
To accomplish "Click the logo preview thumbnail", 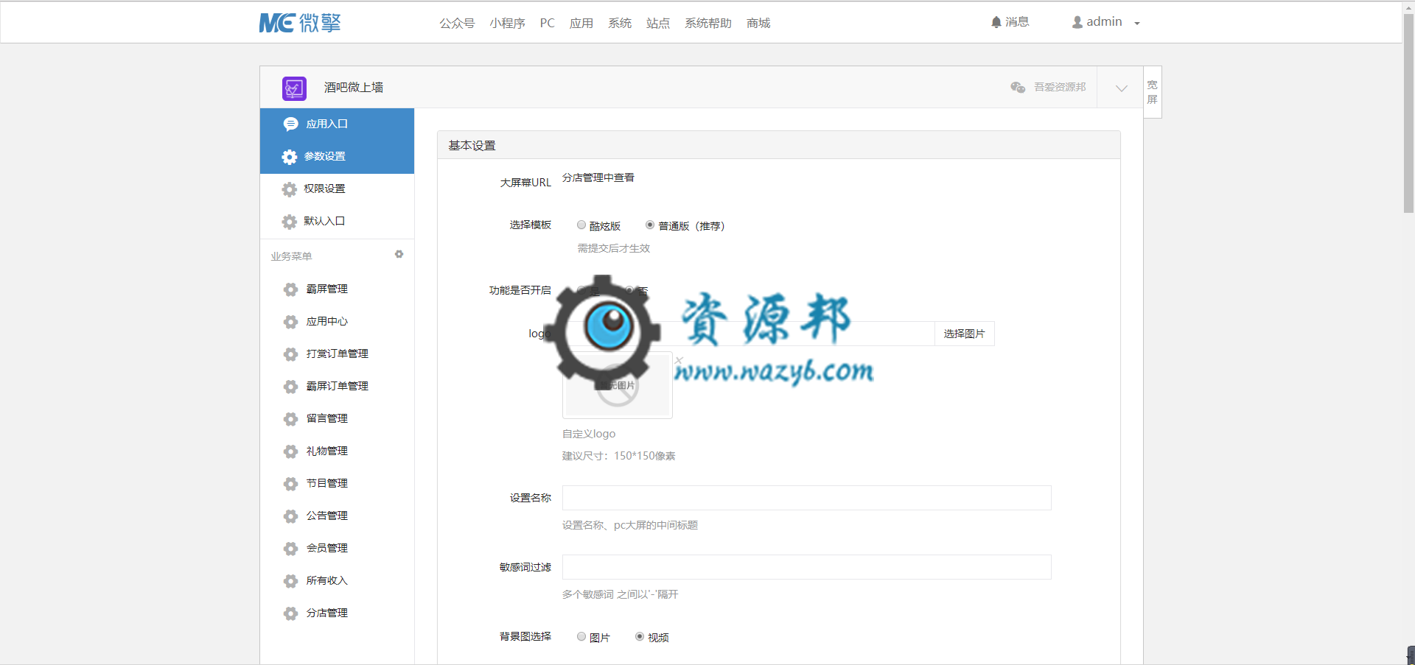I will (618, 385).
